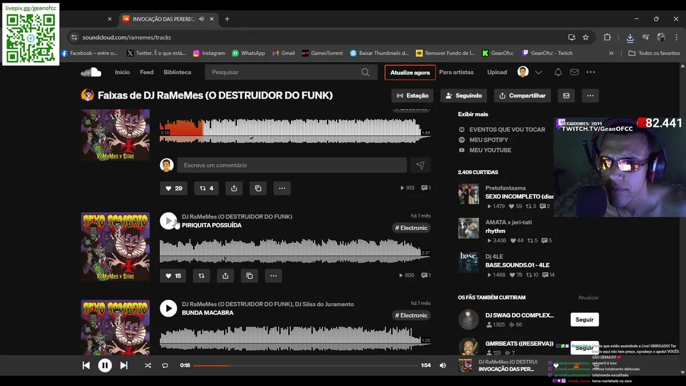Open more options for PIRIQUITA POSSUÍDA
Image resolution: width=686 pixels, height=386 pixels.
(273, 276)
